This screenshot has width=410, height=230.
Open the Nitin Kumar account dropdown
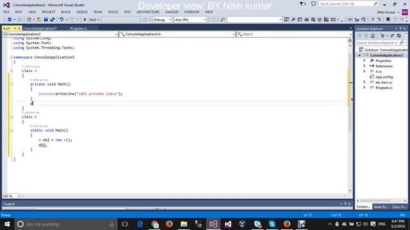point(388,12)
